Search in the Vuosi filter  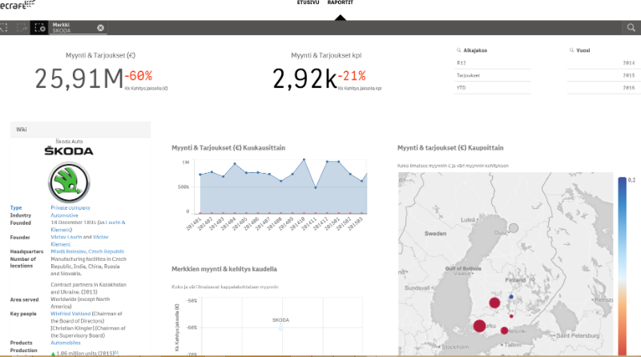point(571,50)
